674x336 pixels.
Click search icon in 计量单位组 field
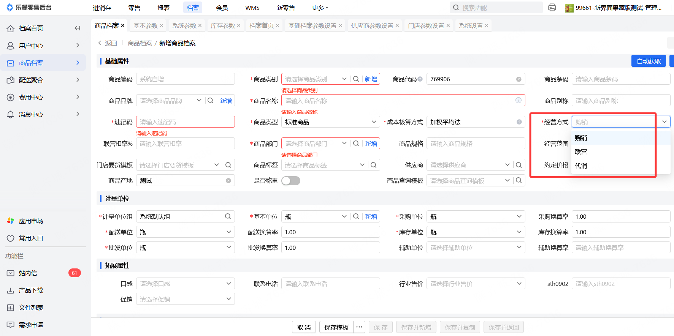coord(228,216)
